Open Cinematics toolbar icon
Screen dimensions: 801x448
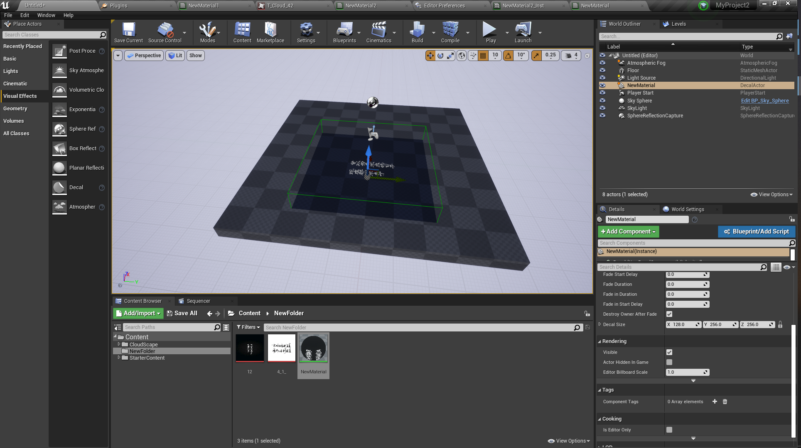pyautogui.click(x=378, y=33)
